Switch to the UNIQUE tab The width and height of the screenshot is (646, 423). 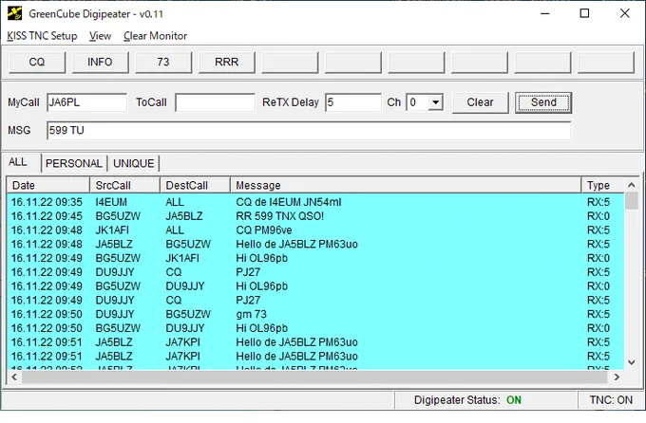(x=134, y=163)
